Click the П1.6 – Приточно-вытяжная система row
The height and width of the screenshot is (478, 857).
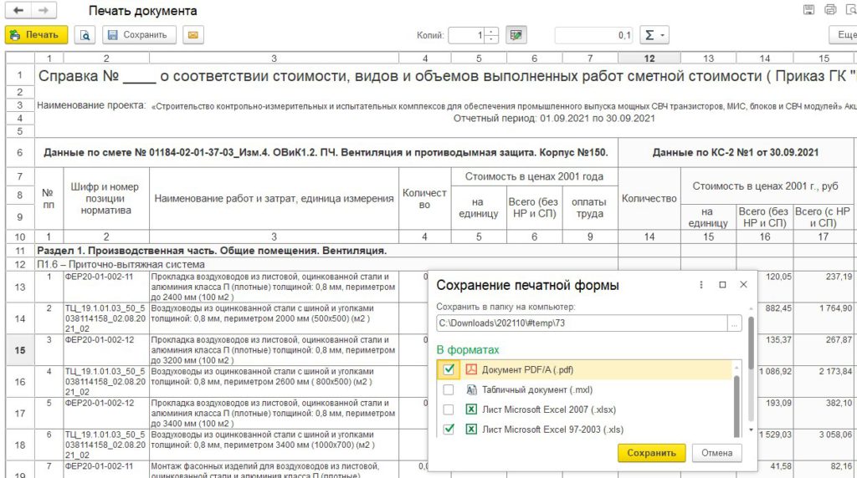pos(326,265)
